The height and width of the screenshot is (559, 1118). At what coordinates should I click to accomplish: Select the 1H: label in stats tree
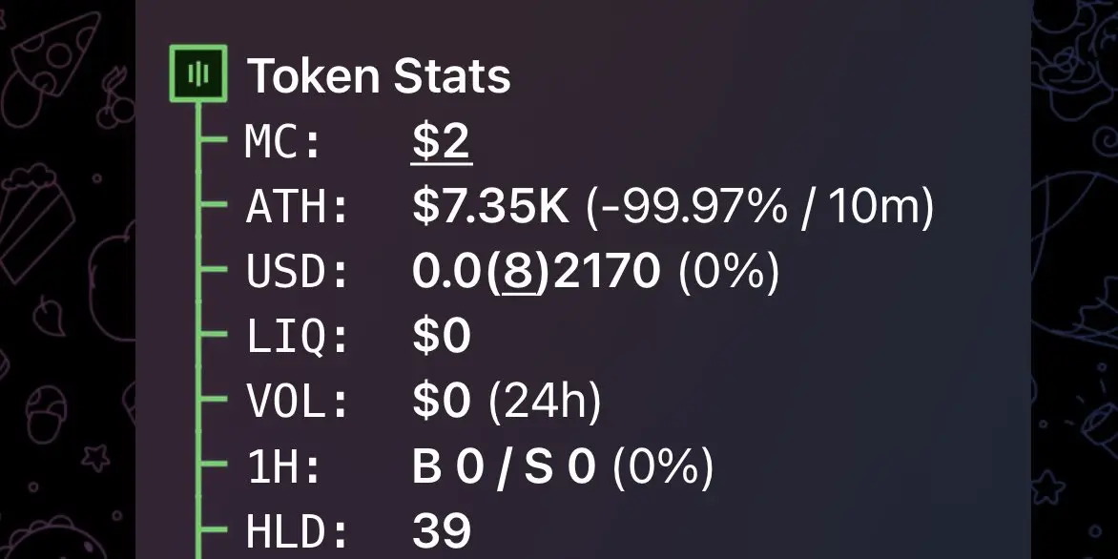tap(283, 467)
